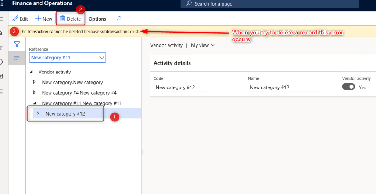This screenshot has width=376, height=194.
Task: Open the Workspaces icon in sidebar
Action: (x=1, y=76)
